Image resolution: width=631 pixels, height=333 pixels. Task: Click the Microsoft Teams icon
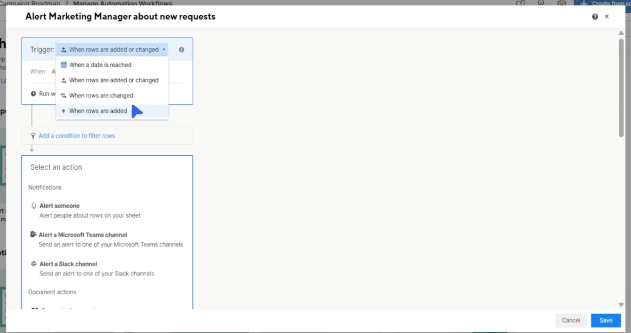click(x=33, y=235)
